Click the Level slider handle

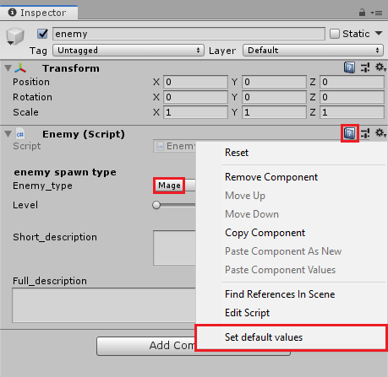click(156, 205)
